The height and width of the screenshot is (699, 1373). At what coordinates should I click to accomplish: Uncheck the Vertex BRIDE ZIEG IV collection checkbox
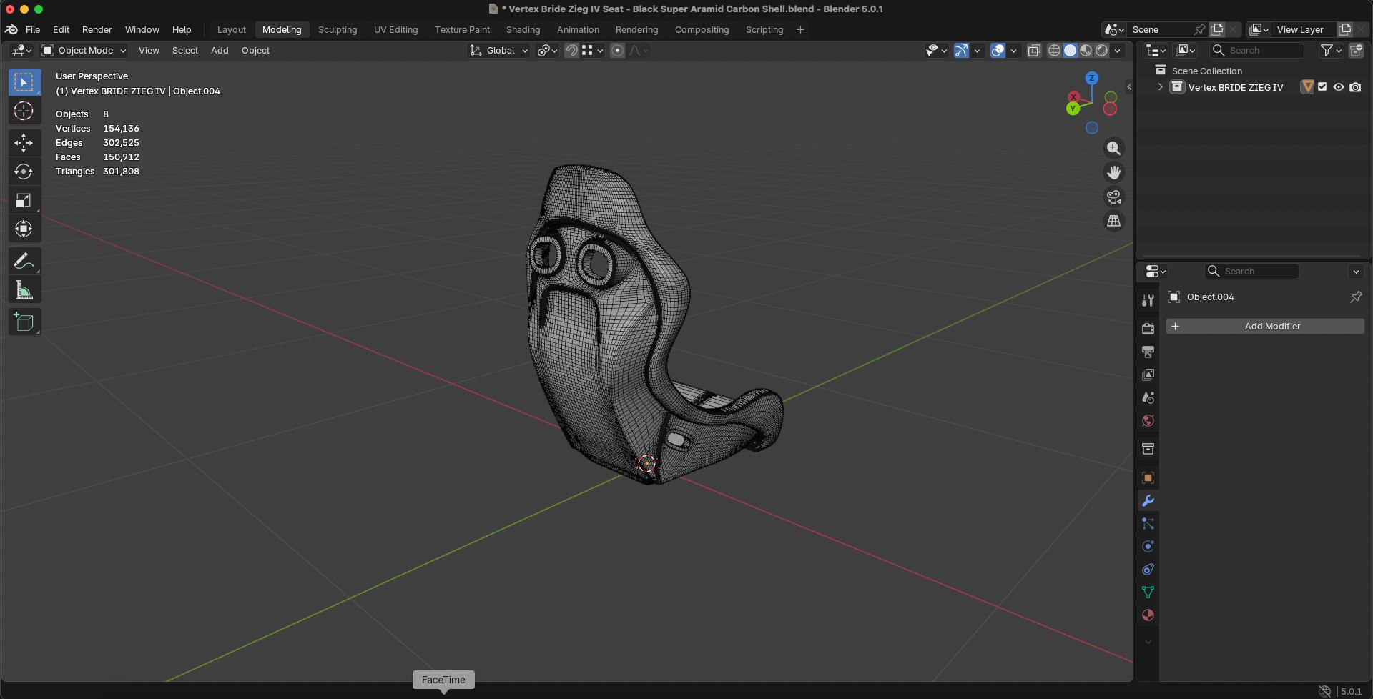tap(1322, 87)
